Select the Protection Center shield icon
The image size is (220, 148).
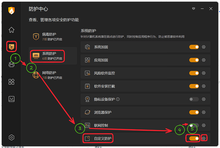point(11,47)
